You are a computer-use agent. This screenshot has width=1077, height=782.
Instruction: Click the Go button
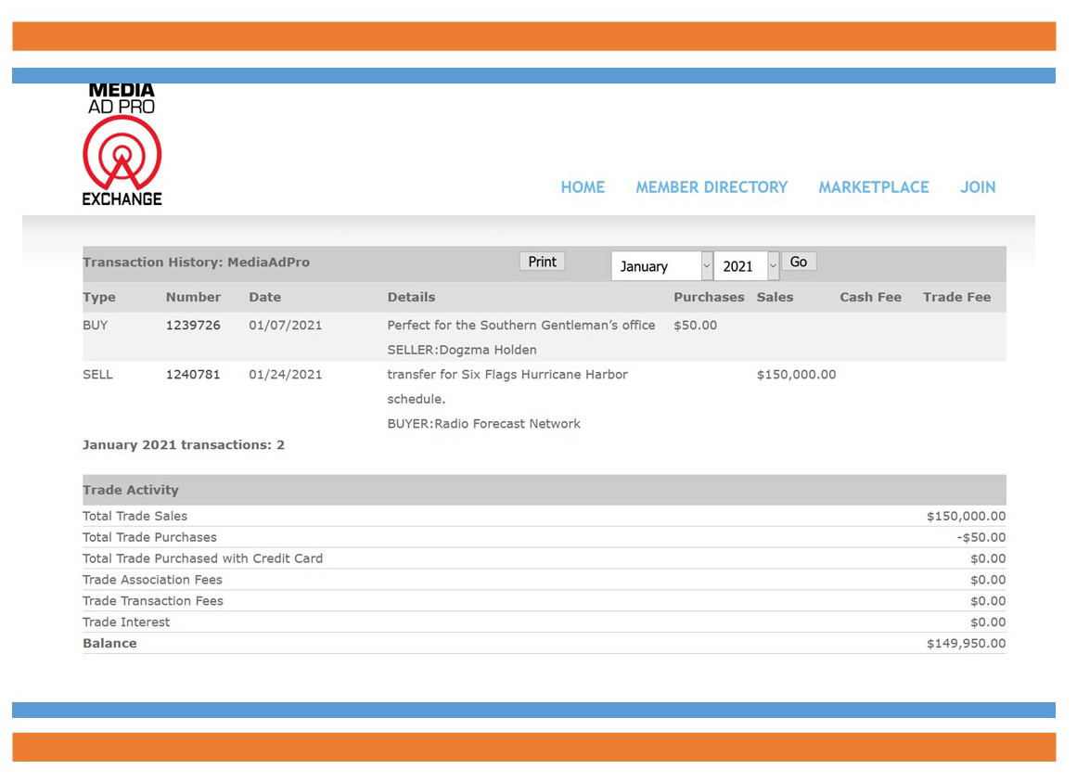tap(799, 262)
